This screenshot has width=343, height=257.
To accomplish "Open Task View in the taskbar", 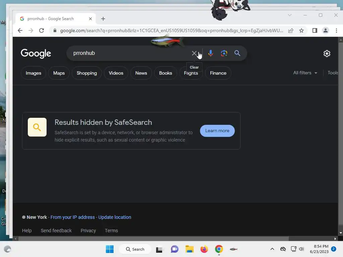I will 159,249.
